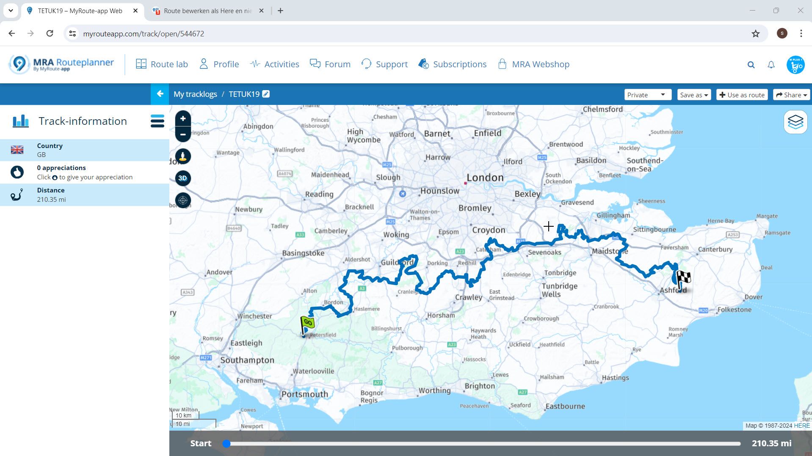Click the distance route icon

click(17, 195)
